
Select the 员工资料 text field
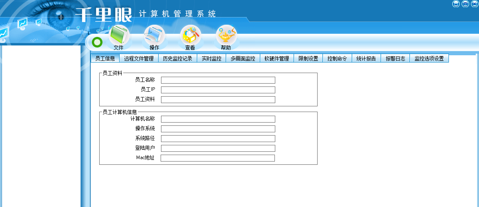pos(218,100)
